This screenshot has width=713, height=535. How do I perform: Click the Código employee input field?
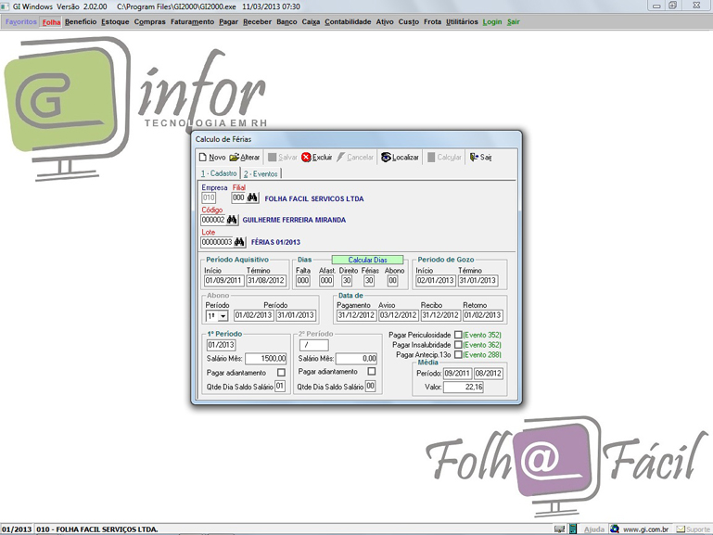click(x=213, y=220)
